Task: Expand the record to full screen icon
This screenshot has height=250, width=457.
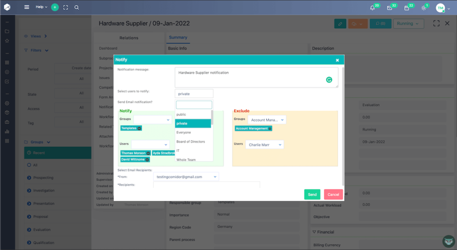Action: point(436,24)
